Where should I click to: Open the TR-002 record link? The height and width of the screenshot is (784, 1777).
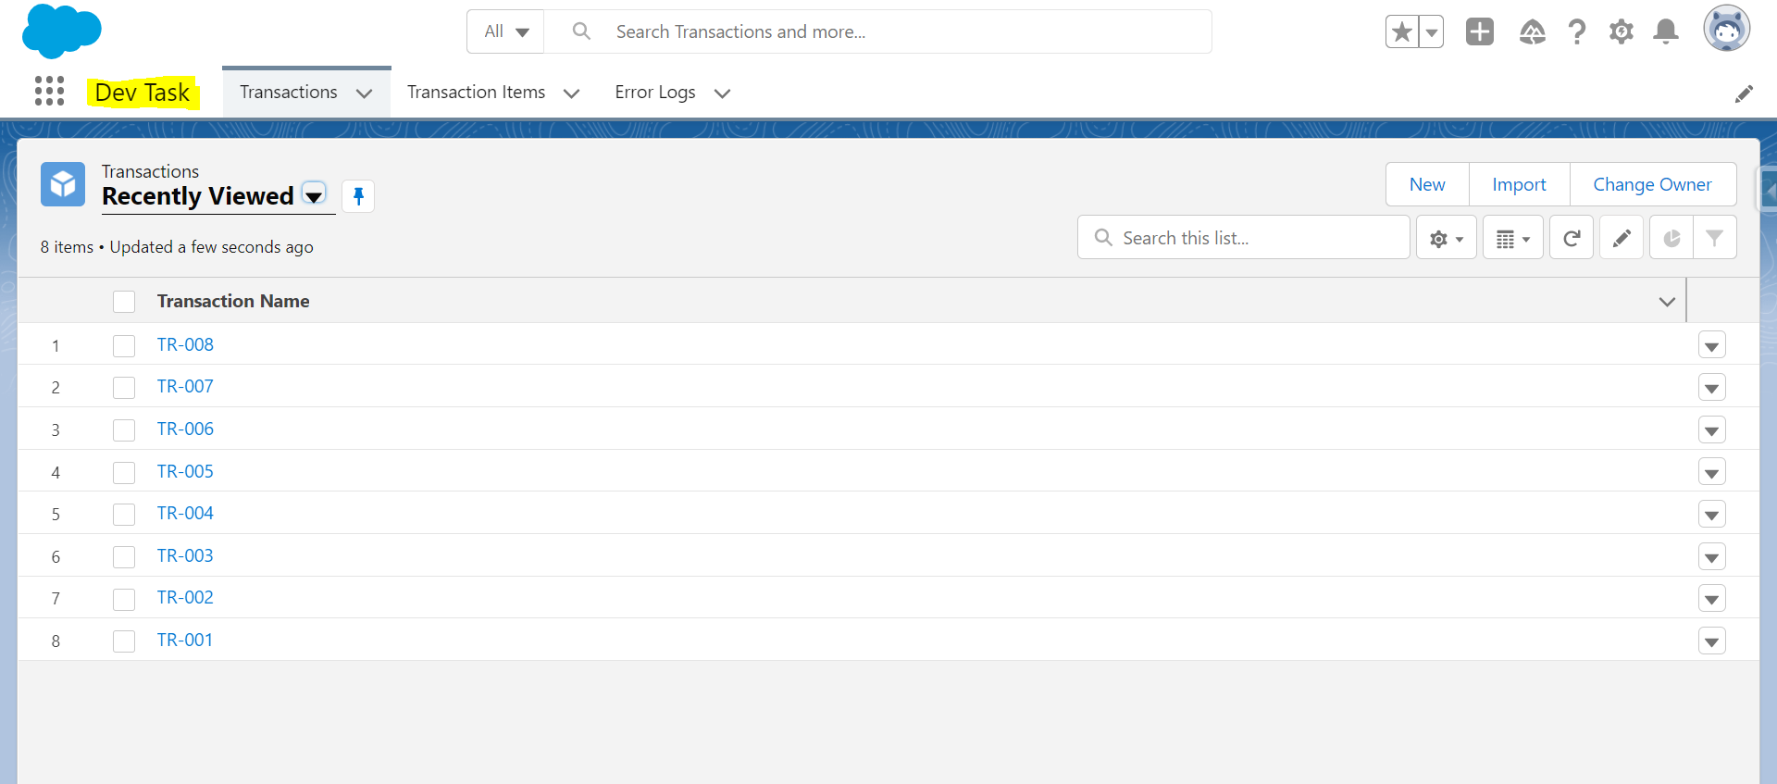(185, 597)
